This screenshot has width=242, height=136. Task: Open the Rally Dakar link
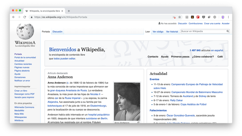tap(176, 100)
